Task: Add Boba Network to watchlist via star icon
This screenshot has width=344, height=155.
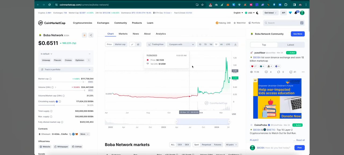Action: (x=84, y=35)
